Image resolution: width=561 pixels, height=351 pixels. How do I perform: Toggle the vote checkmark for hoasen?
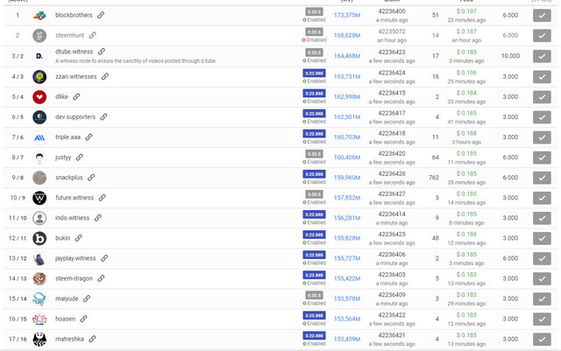click(542, 319)
